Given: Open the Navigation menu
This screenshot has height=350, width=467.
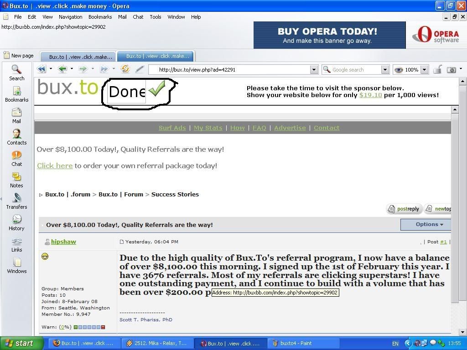Looking at the screenshot, I should pos(71,17).
